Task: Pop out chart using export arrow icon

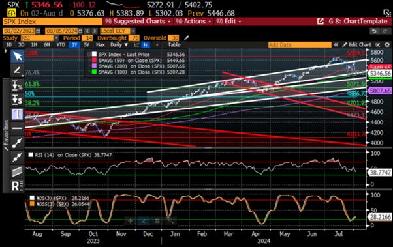Action: (321, 22)
